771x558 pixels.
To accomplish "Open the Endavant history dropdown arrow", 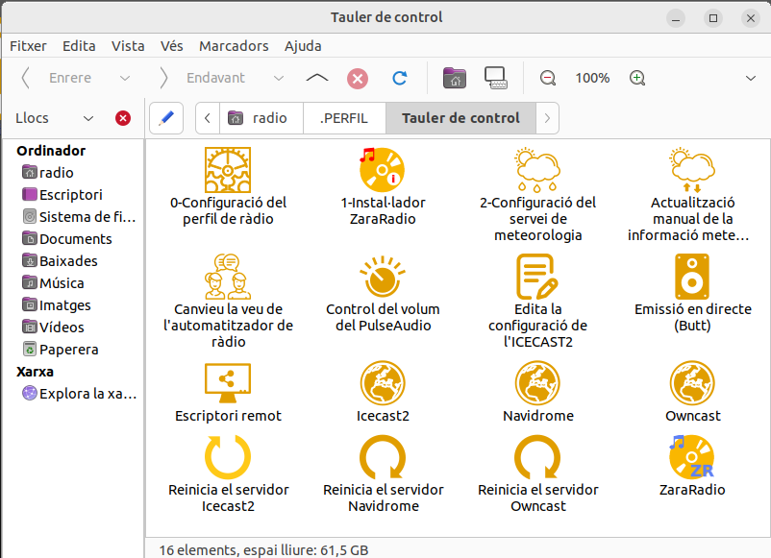I will pos(279,78).
